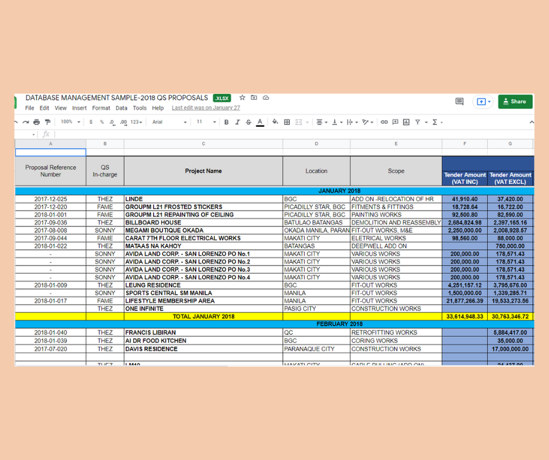Toggle strikethrough formatting

point(248,122)
